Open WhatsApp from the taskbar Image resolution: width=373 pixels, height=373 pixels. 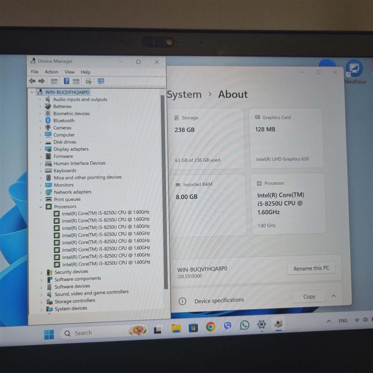point(245,325)
